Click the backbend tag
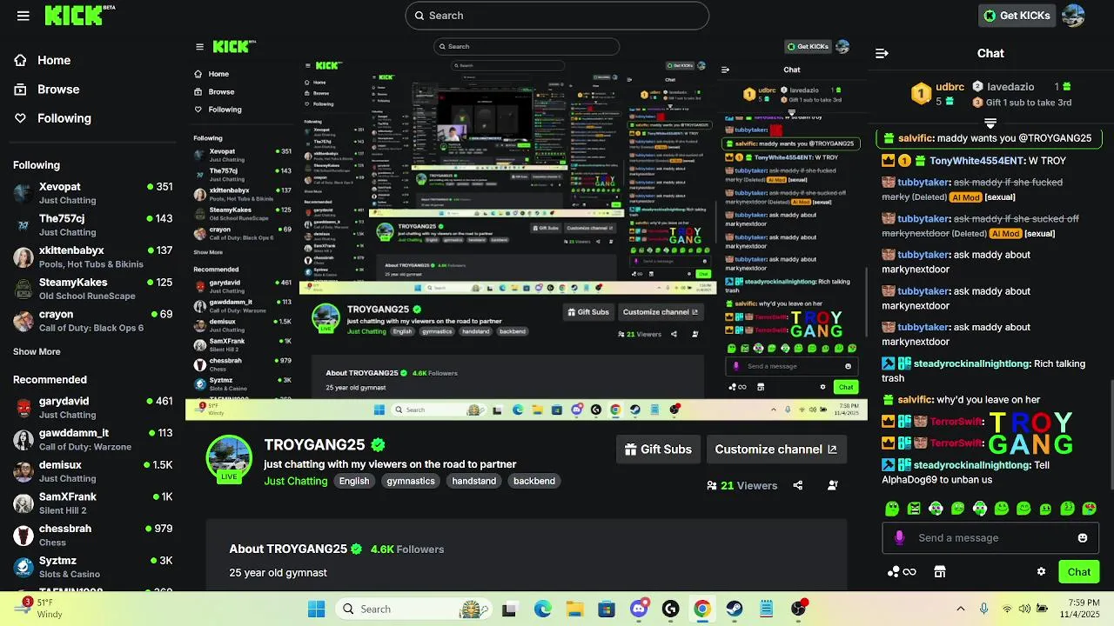This screenshot has height=626, width=1114. [x=534, y=481]
